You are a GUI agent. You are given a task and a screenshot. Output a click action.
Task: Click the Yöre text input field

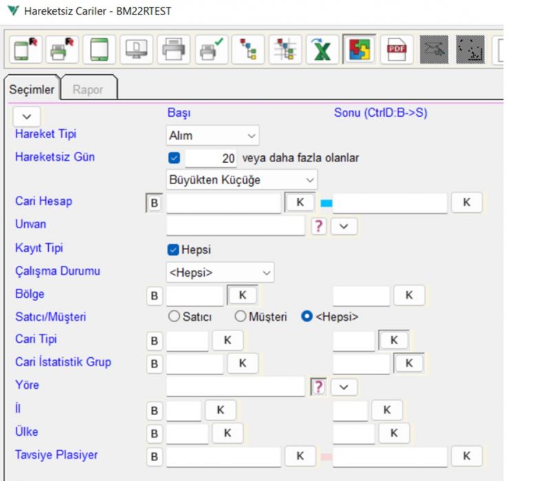click(x=235, y=386)
